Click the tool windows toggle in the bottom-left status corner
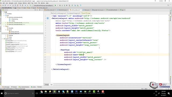Image resolution: width=172 pixels, height=97 pixels. pos(1,89)
